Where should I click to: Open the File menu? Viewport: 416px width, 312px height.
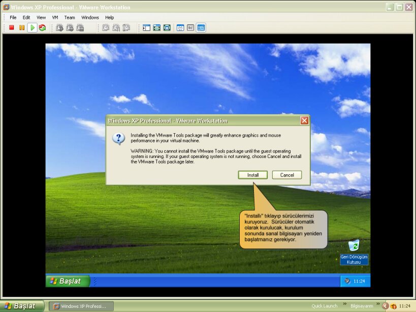pos(13,17)
